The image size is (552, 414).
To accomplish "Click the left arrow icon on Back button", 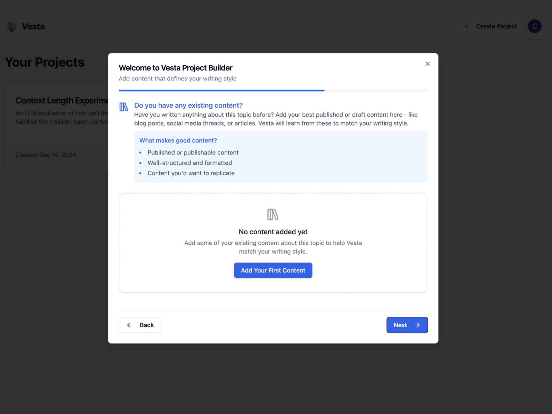I will tap(129, 325).
